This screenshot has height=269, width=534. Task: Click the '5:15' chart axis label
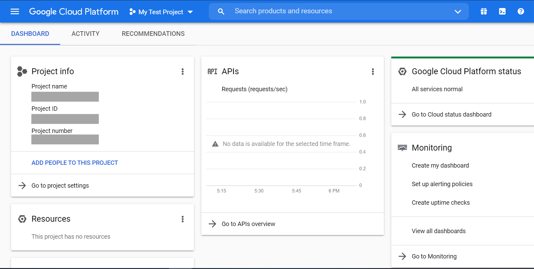221,191
